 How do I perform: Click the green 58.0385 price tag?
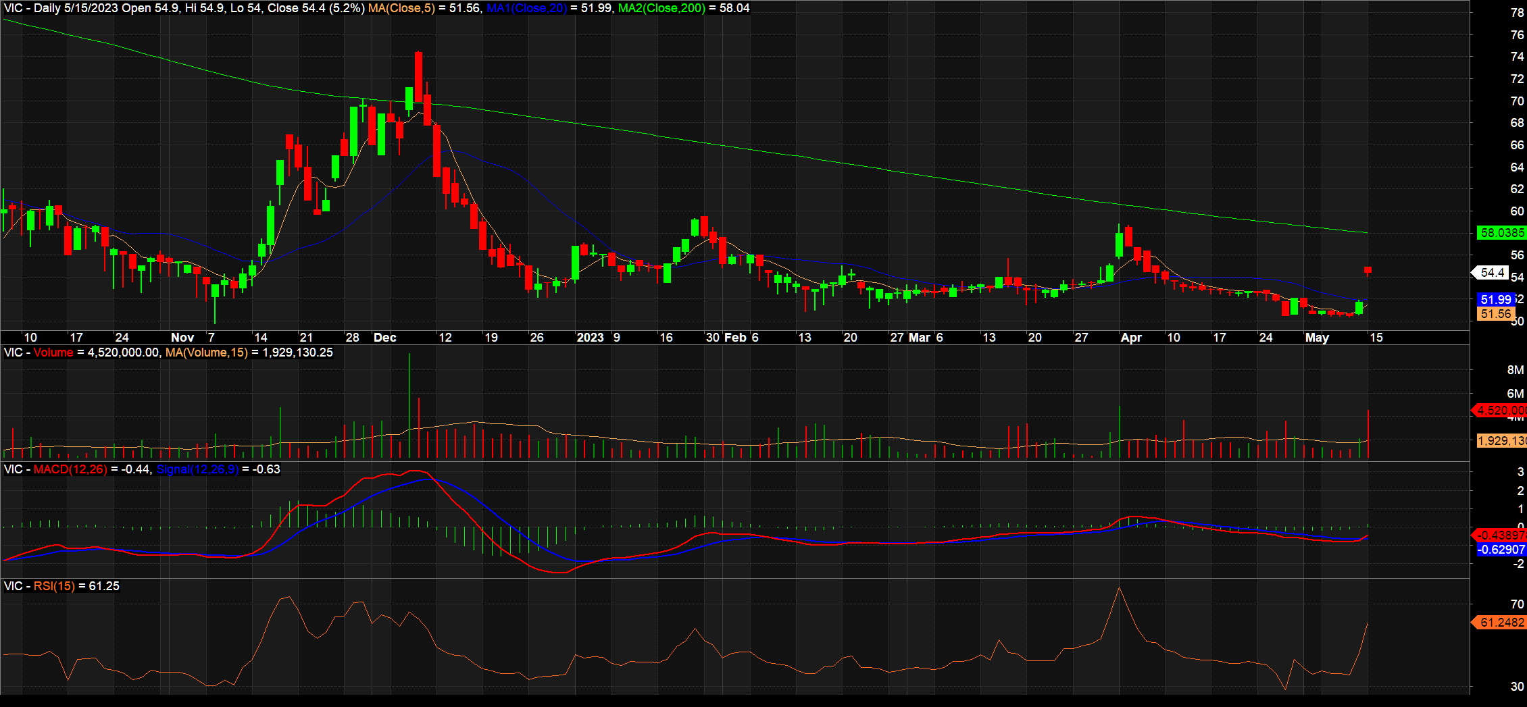[1501, 233]
